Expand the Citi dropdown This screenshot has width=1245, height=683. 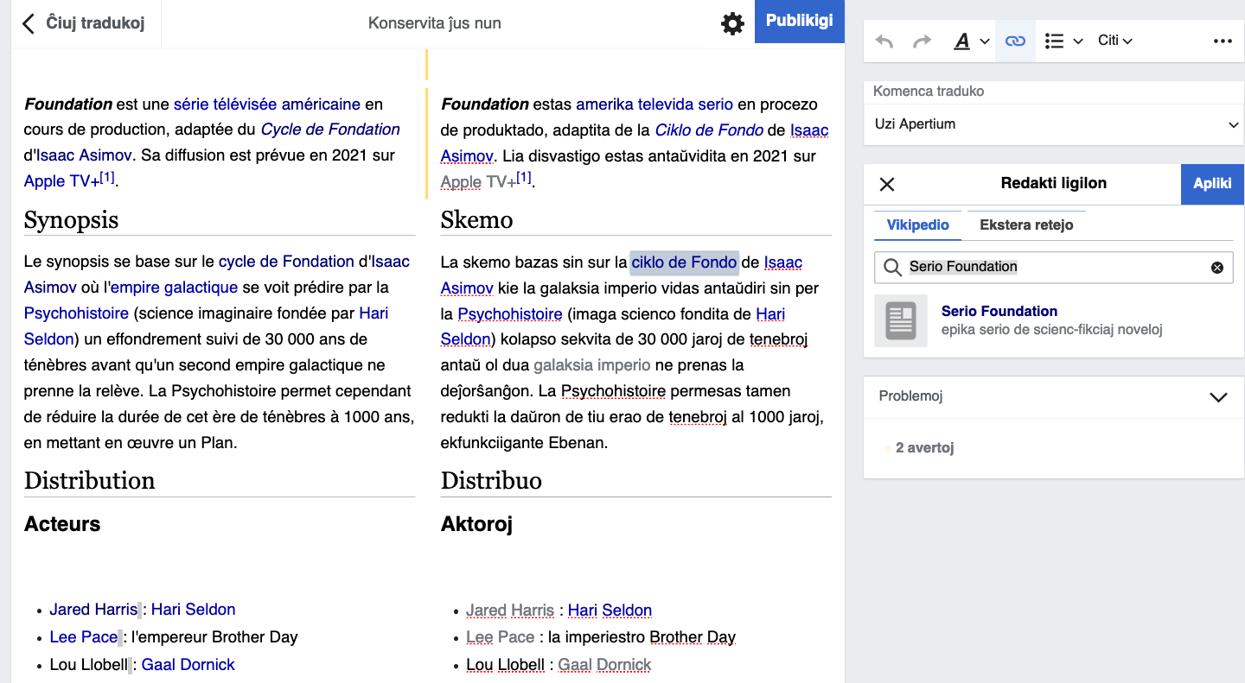point(1114,41)
